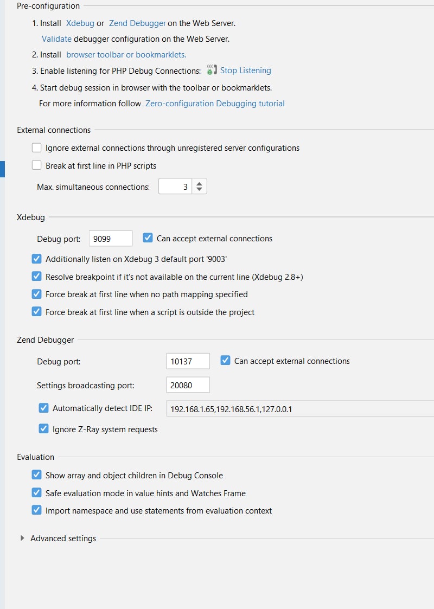Click the Max. simultaneous connections value field
This screenshot has height=609, width=434.
click(x=175, y=187)
